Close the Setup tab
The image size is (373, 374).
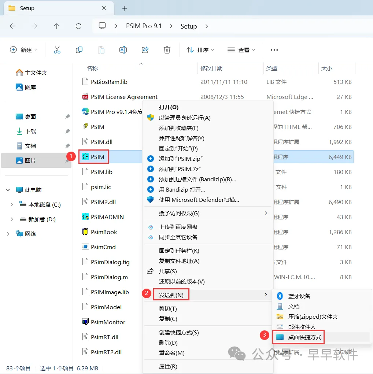[104, 8]
